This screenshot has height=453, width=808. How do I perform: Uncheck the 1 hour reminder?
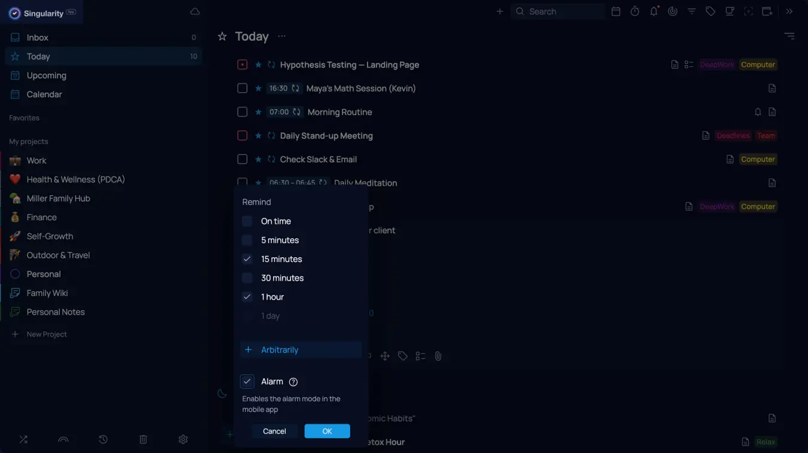pyautogui.click(x=247, y=297)
